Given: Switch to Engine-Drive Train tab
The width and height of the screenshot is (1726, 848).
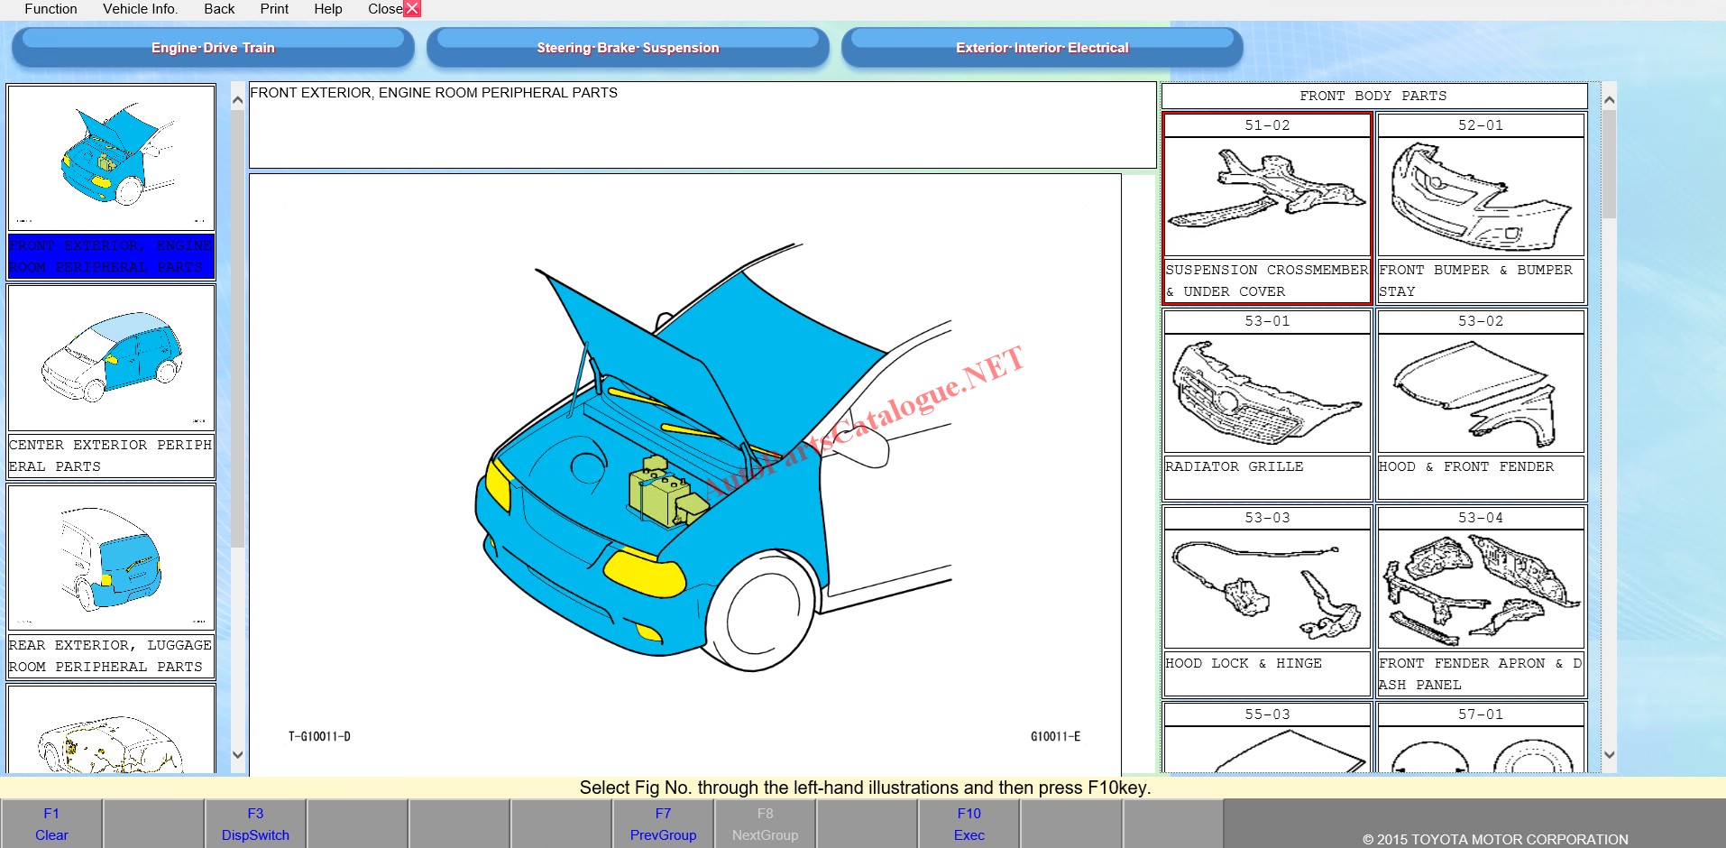Looking at the screenshot, I should [213, 48].
